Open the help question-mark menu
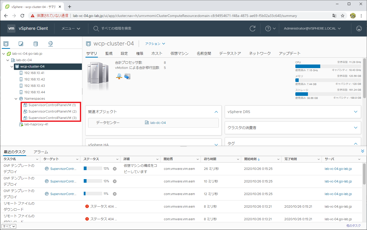 tap(270, 29)
